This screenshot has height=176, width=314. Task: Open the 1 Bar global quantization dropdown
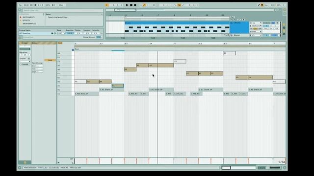click(62, 5)
